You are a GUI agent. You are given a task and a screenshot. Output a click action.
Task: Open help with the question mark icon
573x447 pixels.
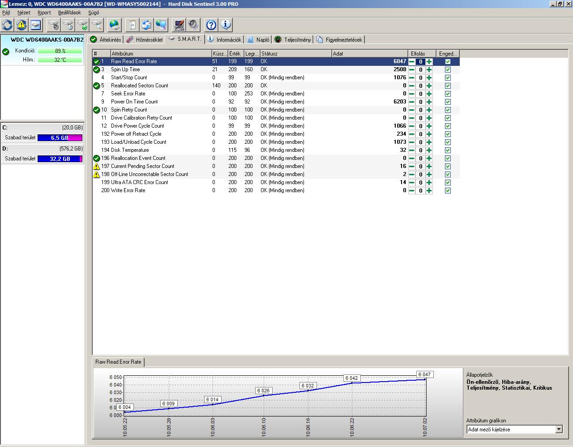pos(211,25)
